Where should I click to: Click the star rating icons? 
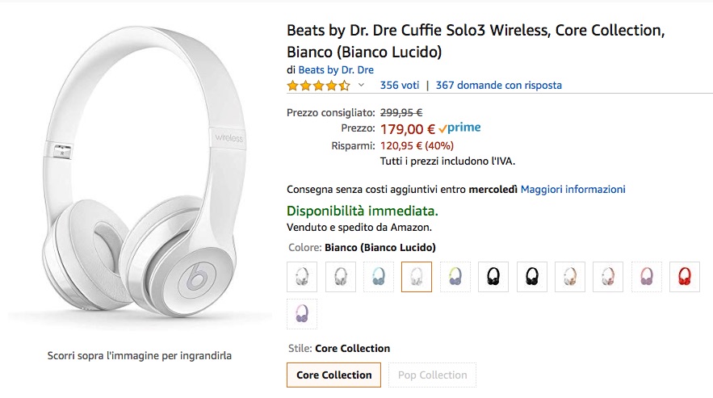coord(318,85)
